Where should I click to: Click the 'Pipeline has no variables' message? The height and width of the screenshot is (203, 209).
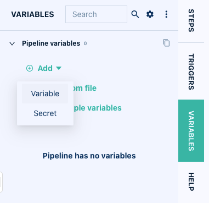point(89,156)
